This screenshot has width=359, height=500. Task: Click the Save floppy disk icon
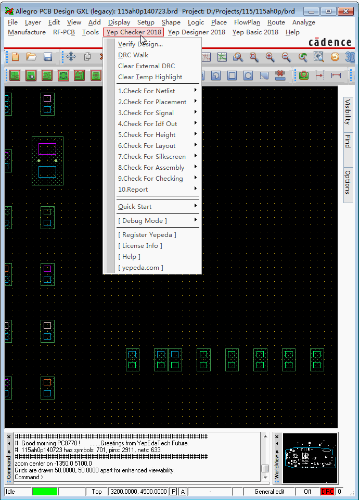tap(48, 57)
